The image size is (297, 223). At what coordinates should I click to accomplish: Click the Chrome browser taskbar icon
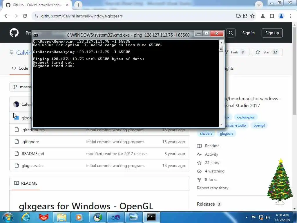click(x=97, y=217)
